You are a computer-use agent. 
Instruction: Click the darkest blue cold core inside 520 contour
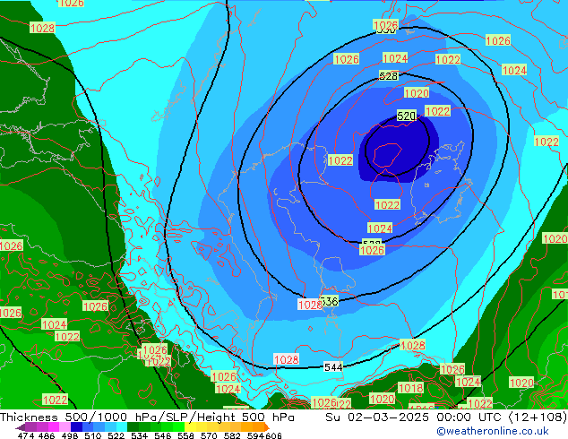(399, 149)
